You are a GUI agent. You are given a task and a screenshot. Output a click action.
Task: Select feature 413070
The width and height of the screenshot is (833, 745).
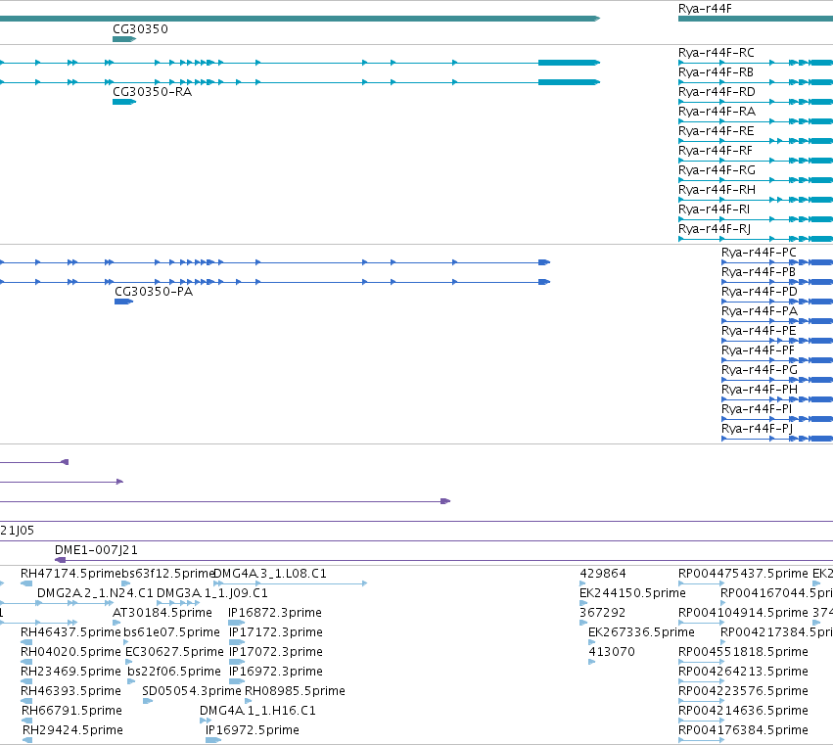612,653
